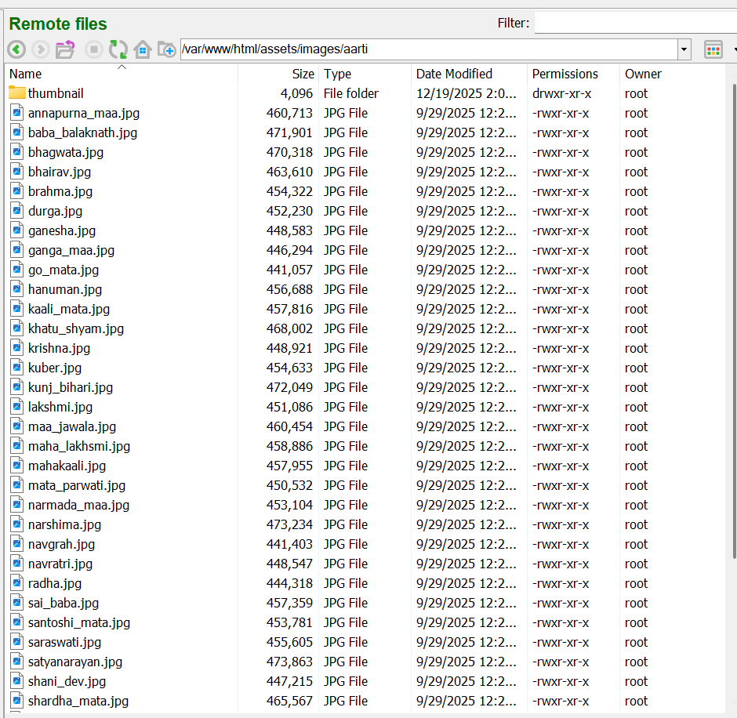This screenshot has width=737, height=718.
Task: Focus the Filter text box
Action: pyautogui.click(x=636, y=23)
